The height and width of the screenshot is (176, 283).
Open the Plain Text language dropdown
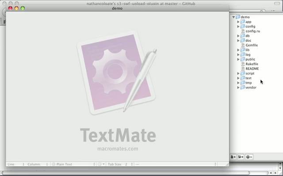(x=73, y=164)
